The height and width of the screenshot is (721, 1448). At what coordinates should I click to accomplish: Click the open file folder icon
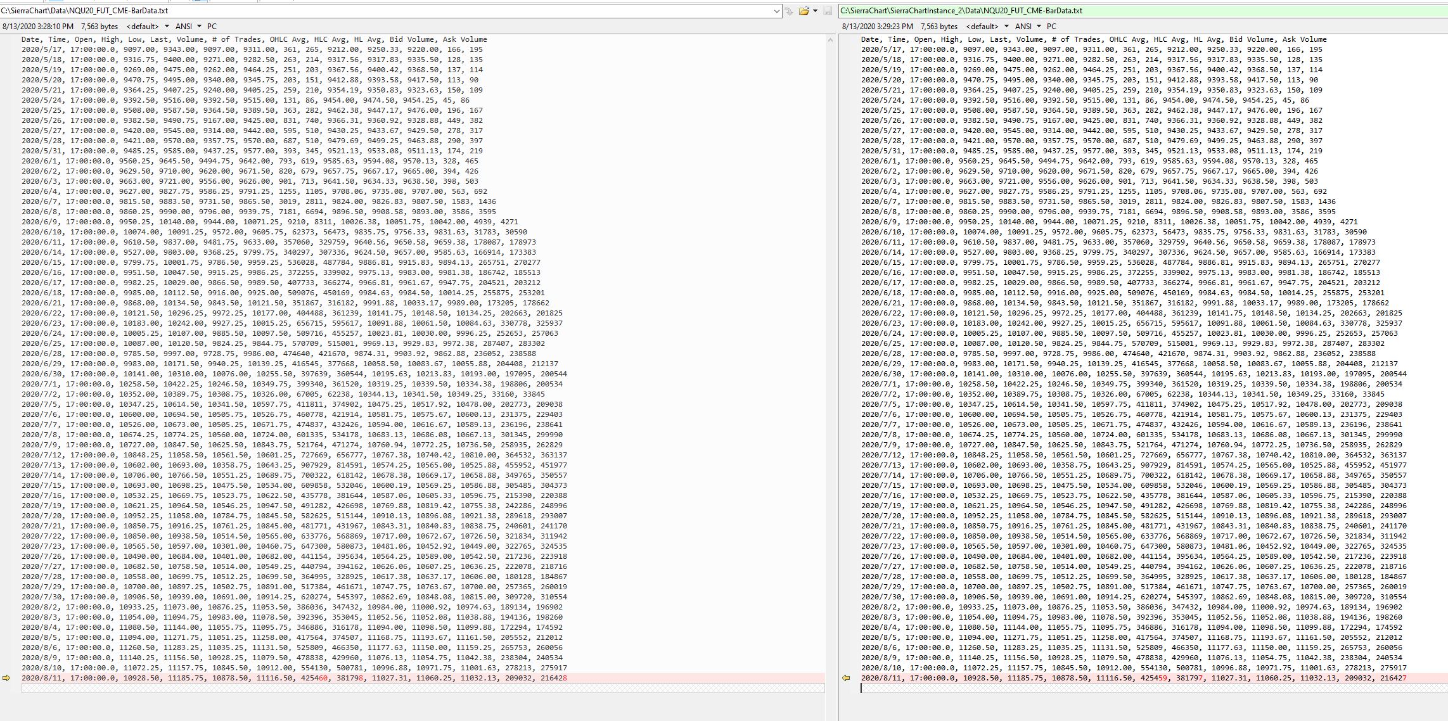point(804,11)
